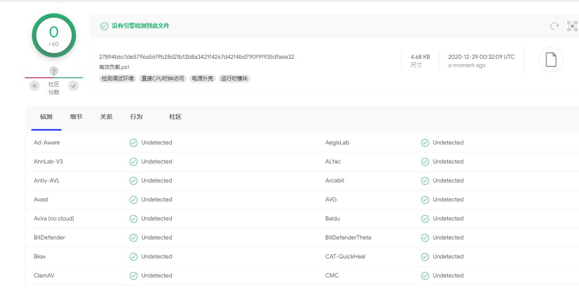
Task: Click the reanalyze refresh icon
Action: tap(554, 26)
